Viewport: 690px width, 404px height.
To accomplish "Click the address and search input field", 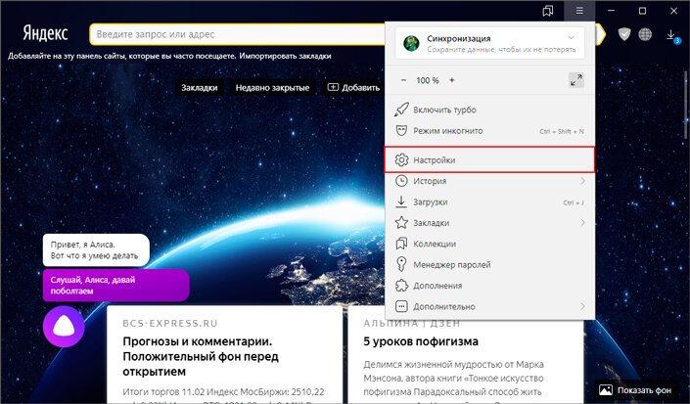I will coord(238,34).
